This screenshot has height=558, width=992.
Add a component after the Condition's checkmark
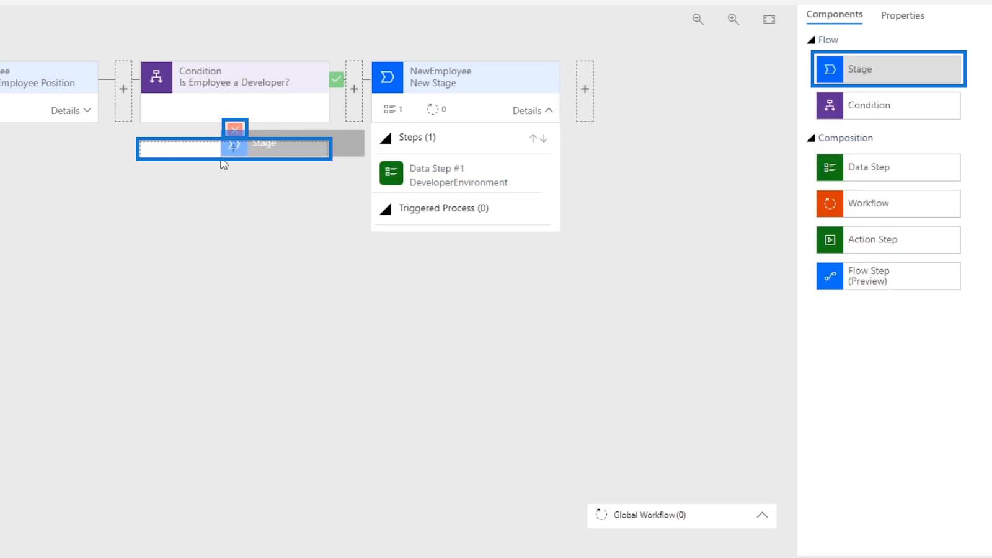click(354, 91)
